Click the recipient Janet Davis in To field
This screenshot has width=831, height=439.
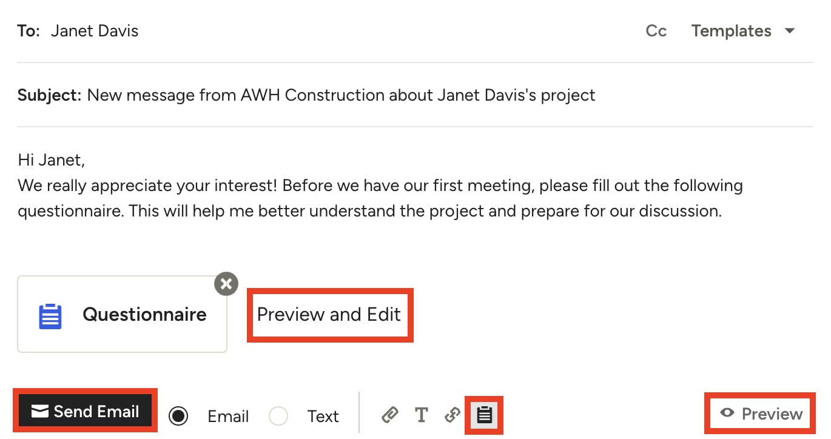(95, 31)
